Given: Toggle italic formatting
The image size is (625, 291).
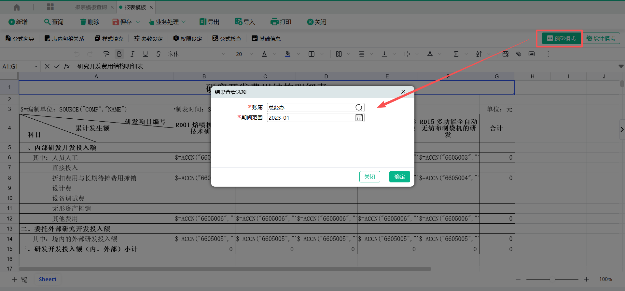Looking at the screenshot, I should coord(132,54).
